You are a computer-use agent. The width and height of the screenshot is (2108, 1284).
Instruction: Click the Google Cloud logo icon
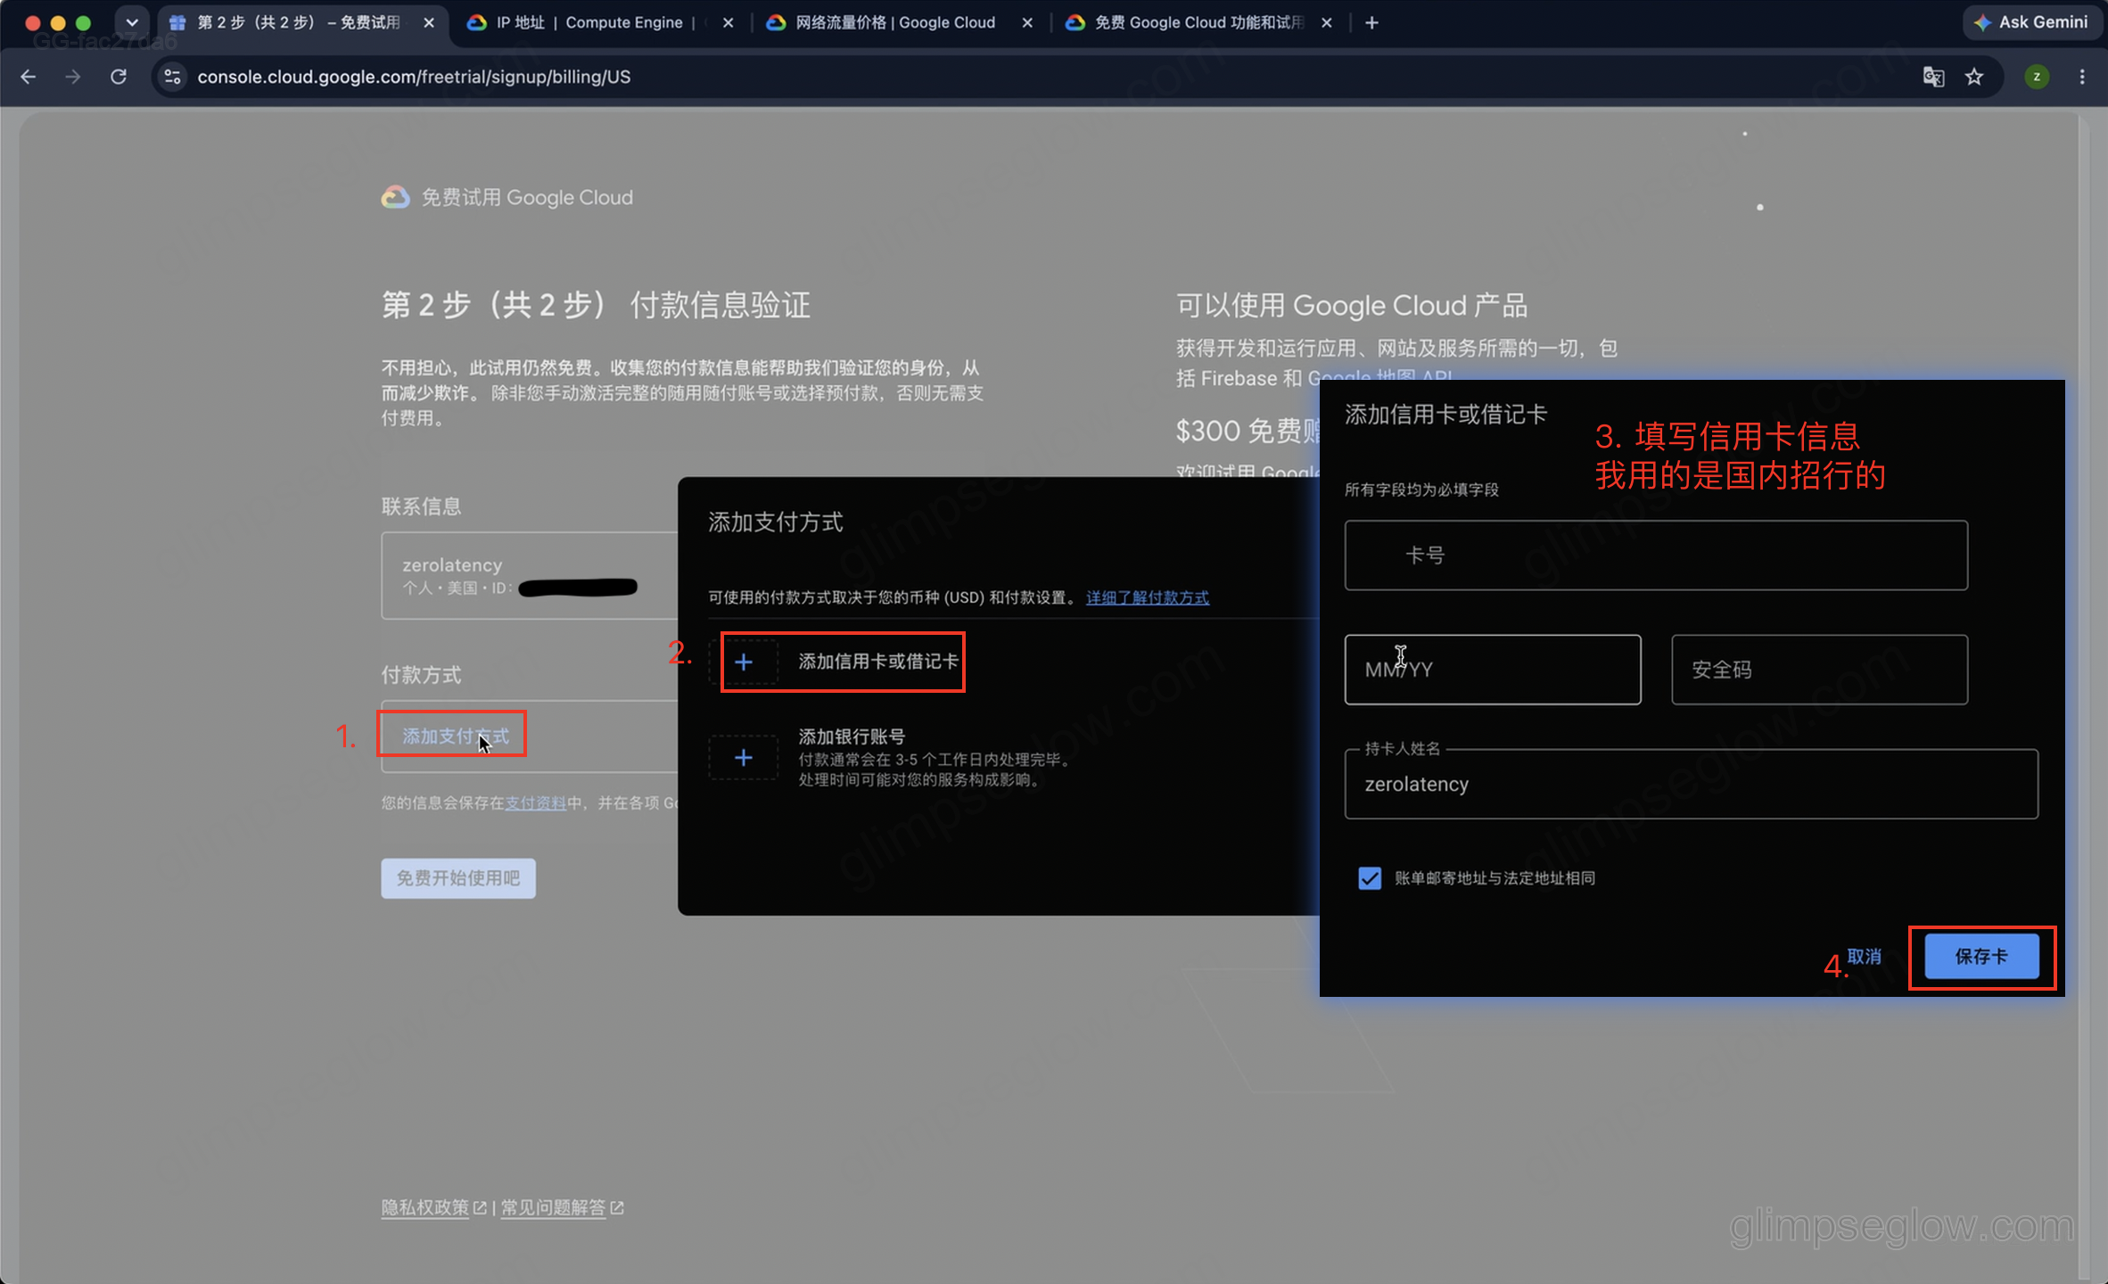[395, 197]
